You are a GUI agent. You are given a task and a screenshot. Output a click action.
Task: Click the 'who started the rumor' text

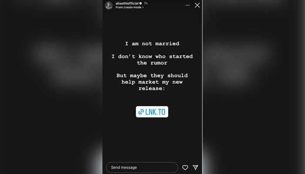tap(152, 60)
